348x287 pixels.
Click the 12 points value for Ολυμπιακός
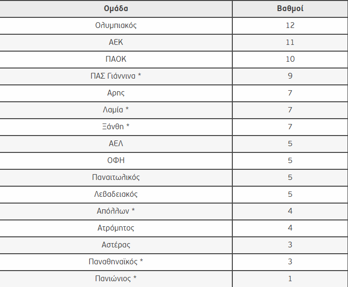point(290,25)
